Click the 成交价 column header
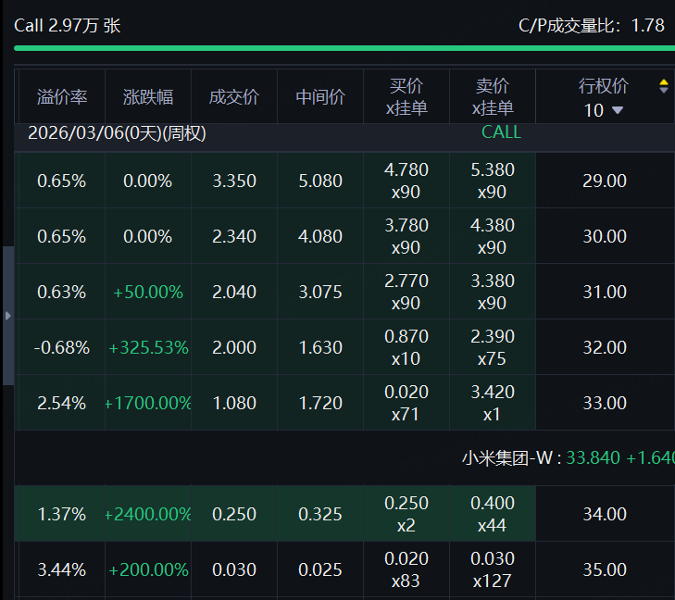675x600 pixels. 234,97
